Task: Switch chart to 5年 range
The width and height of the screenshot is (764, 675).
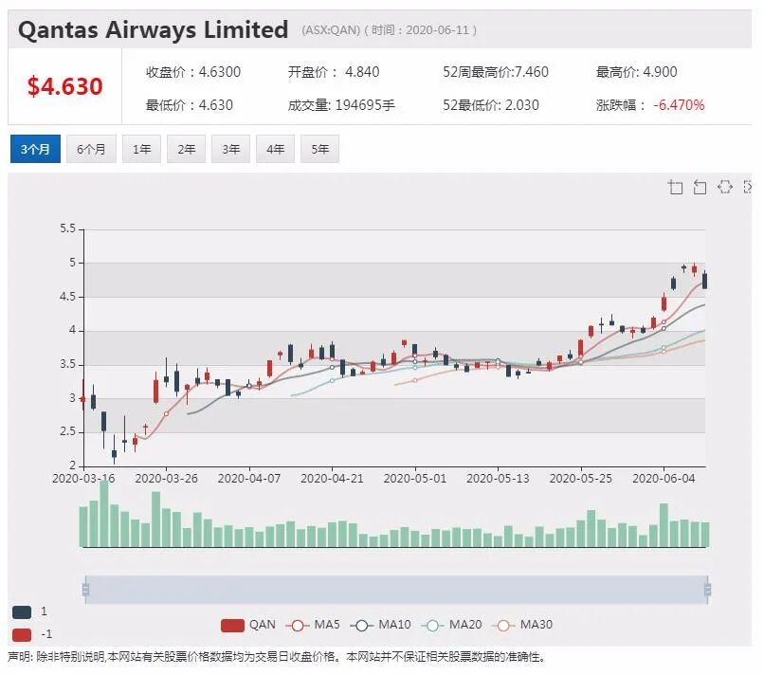Action: coord(319,149)
